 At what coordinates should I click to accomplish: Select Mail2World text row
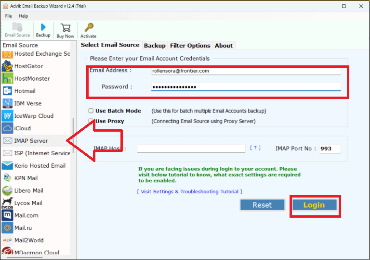point(29,240)
